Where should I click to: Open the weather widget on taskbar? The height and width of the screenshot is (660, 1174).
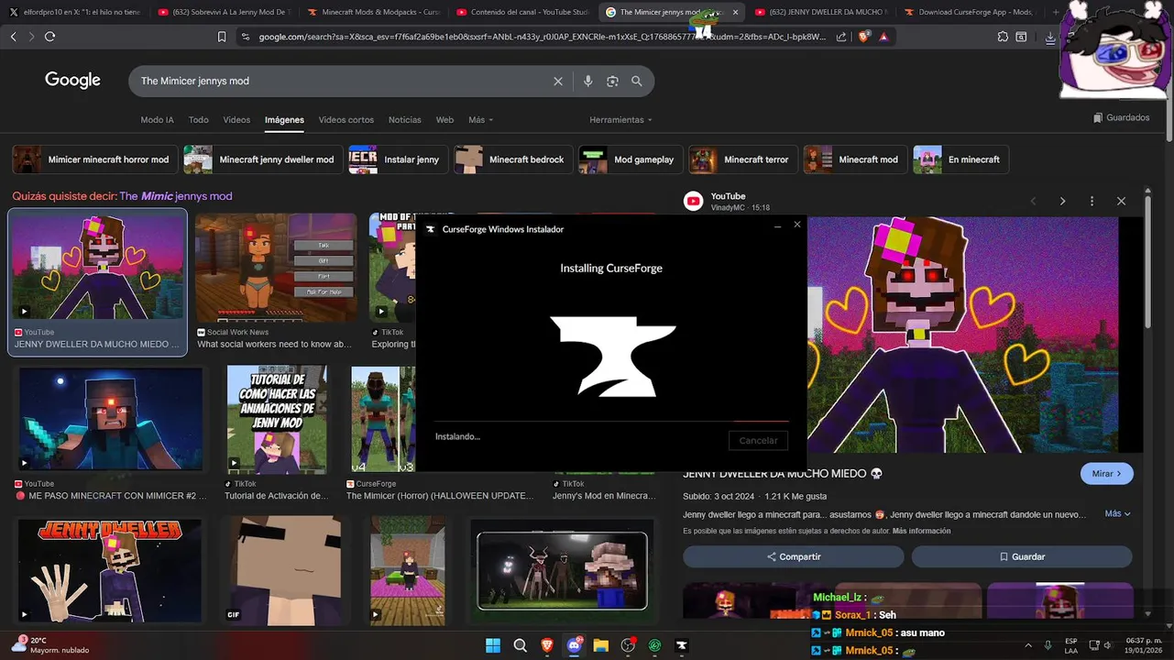tap(50, 645)
